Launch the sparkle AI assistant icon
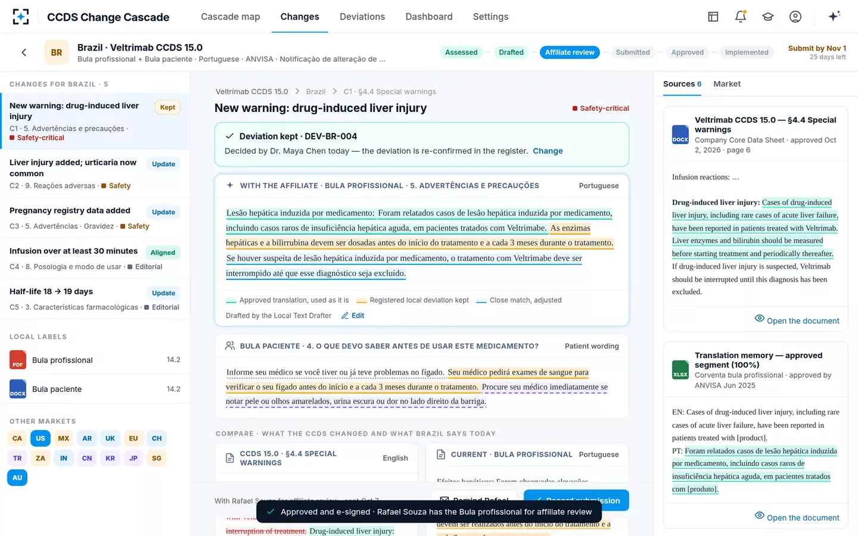Image resolution: width=858 pixels, height=536 pixels. tap(834, 16)
